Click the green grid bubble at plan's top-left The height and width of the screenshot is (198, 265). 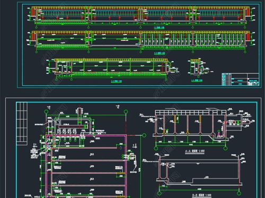point(46,111)
